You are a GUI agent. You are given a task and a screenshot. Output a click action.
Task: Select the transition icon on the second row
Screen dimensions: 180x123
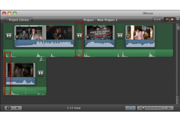41,73
